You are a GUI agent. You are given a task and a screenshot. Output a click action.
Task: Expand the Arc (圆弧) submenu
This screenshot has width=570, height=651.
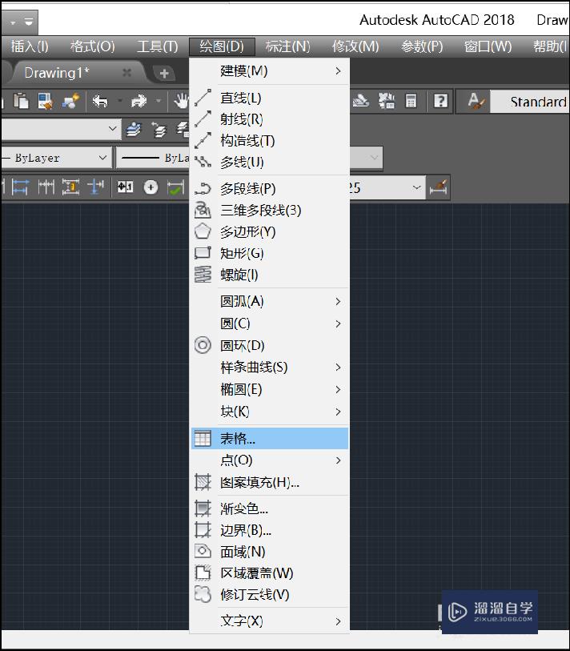[x=269, y=301]
